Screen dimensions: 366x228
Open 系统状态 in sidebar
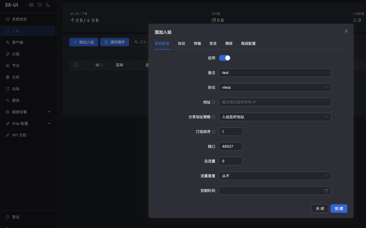[28, 19]
